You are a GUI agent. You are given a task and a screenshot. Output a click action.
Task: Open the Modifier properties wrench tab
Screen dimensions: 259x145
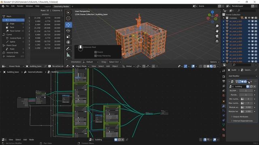click(224, 106)
